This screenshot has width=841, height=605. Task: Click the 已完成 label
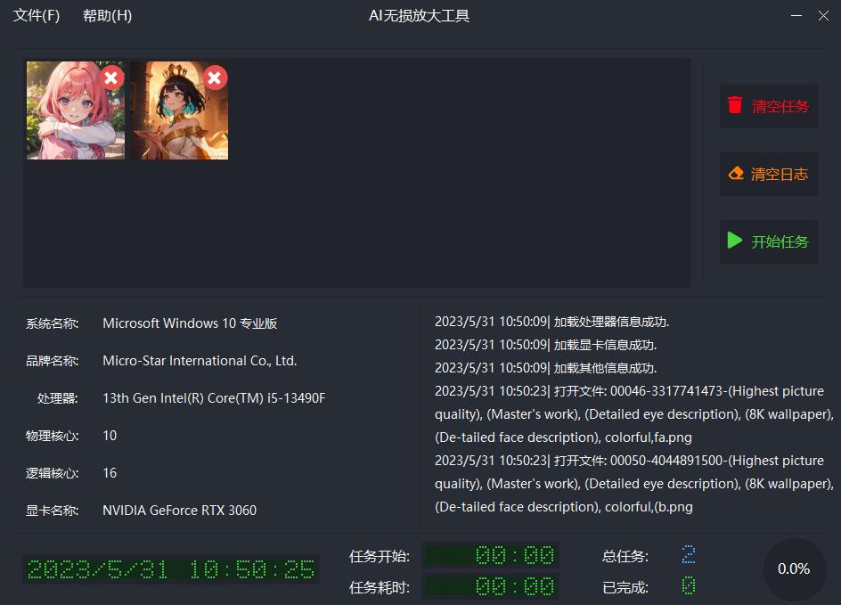625,588
